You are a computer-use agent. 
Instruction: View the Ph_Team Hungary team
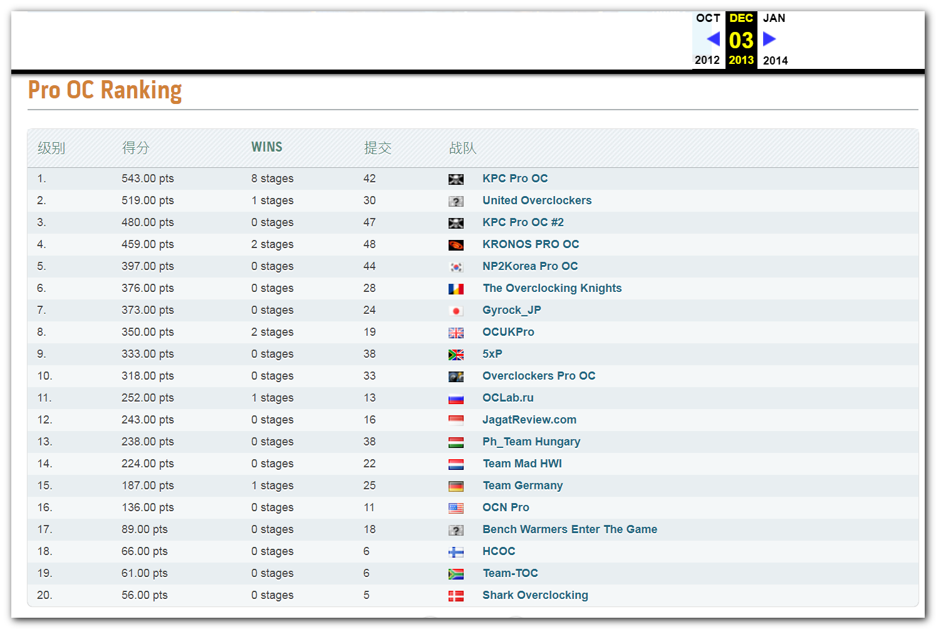tap(531, 442)
